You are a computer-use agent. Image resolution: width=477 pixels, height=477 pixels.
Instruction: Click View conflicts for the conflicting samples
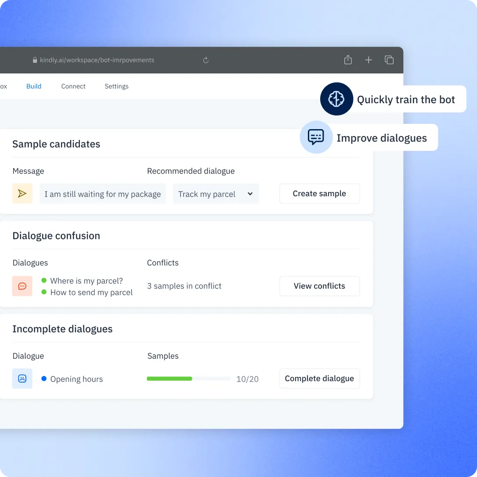pyautogui.click(x=319, y=286)
